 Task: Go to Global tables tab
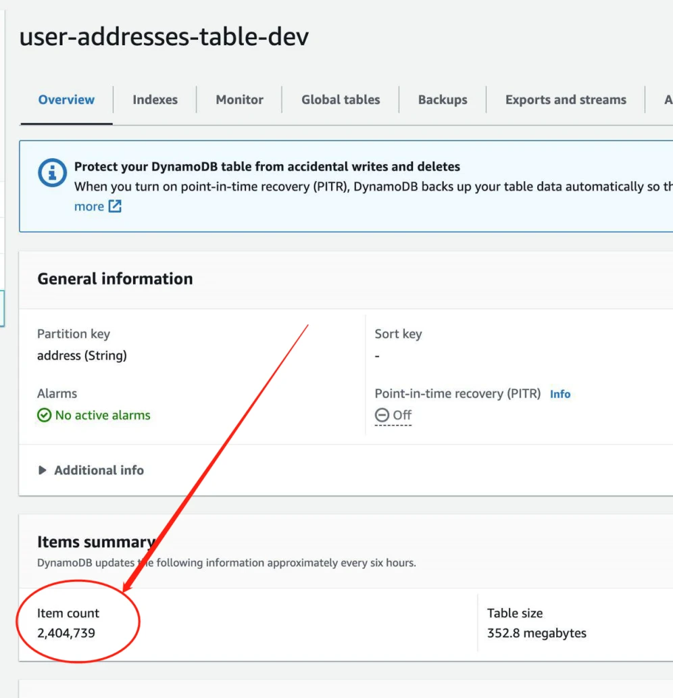point(341,100)
